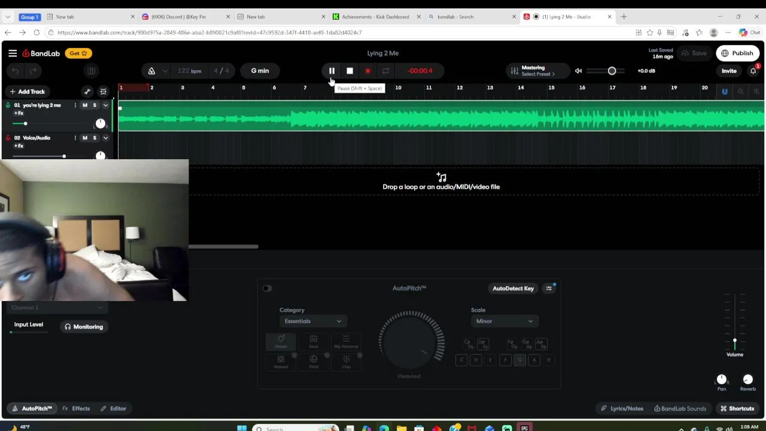Open the Category Essentials dropdown

[x=312, y=321]
